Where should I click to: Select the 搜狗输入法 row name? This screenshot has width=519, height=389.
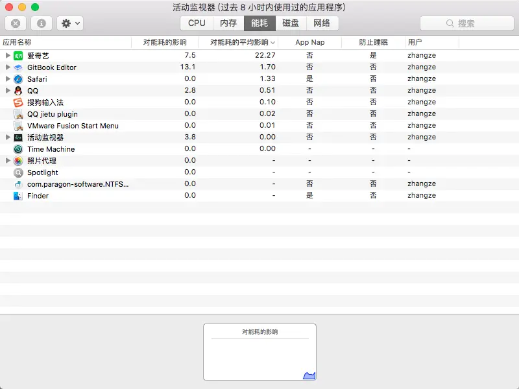45,102
